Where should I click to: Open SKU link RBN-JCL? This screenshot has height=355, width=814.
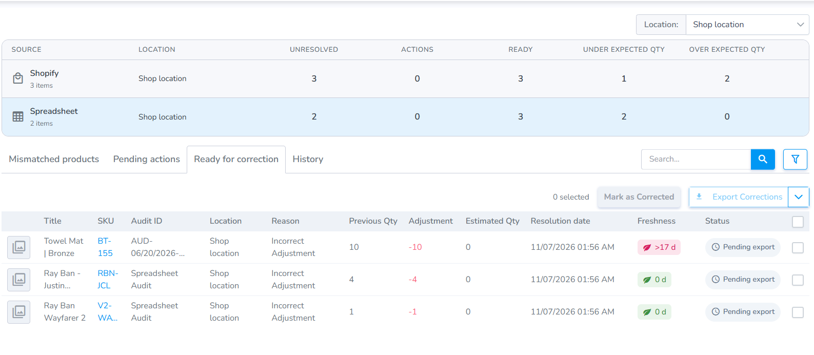pos(108,280)
